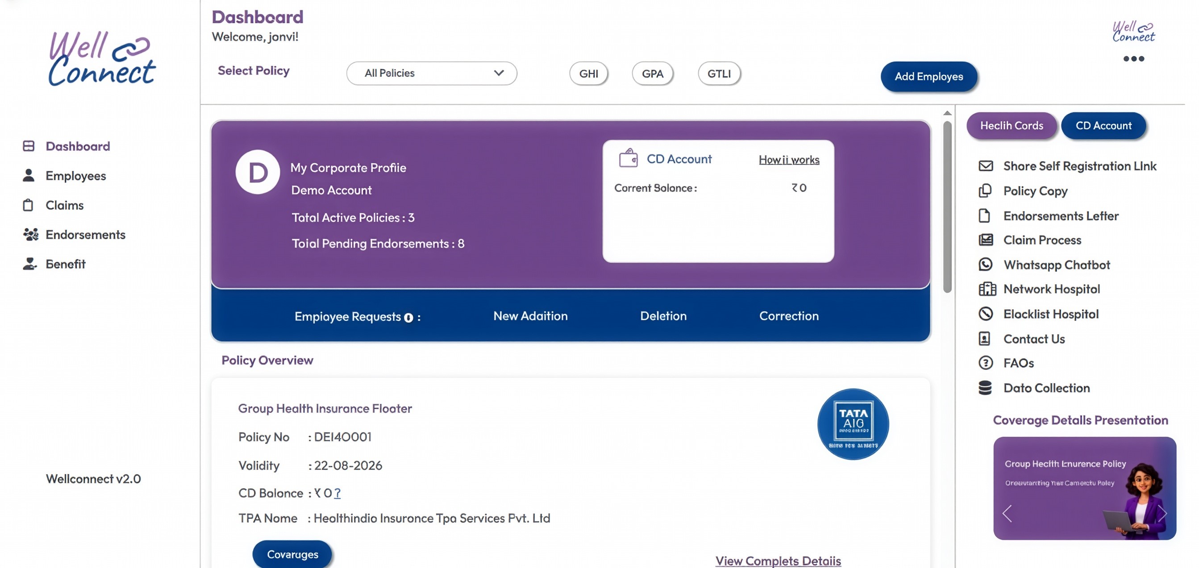Click the Add Employee button
This screenshot has height=568, width=1199.
point(928,76)
